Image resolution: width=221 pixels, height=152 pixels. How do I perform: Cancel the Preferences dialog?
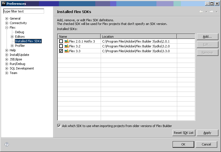pos(206,144)
